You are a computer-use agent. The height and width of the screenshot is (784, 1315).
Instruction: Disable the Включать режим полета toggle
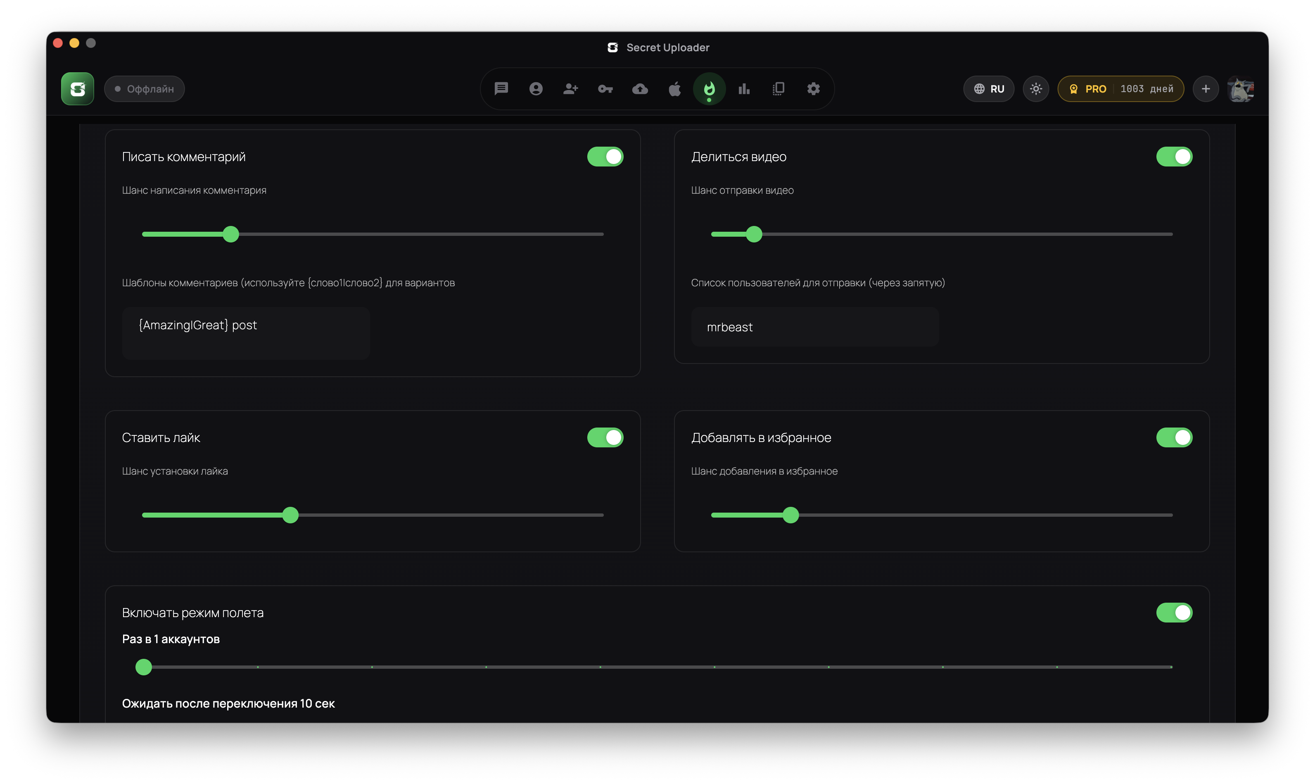pyautogui.click(x=1174, y=612)
